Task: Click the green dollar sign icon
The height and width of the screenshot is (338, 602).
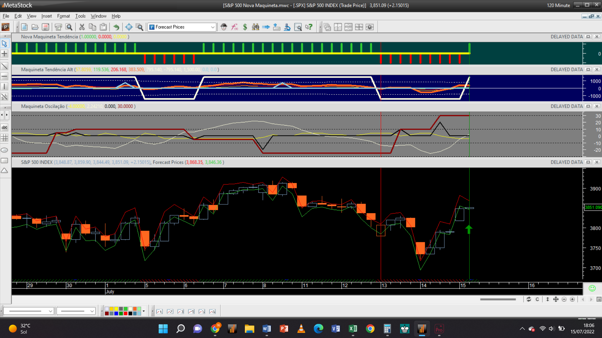Action: pos(245,27)
